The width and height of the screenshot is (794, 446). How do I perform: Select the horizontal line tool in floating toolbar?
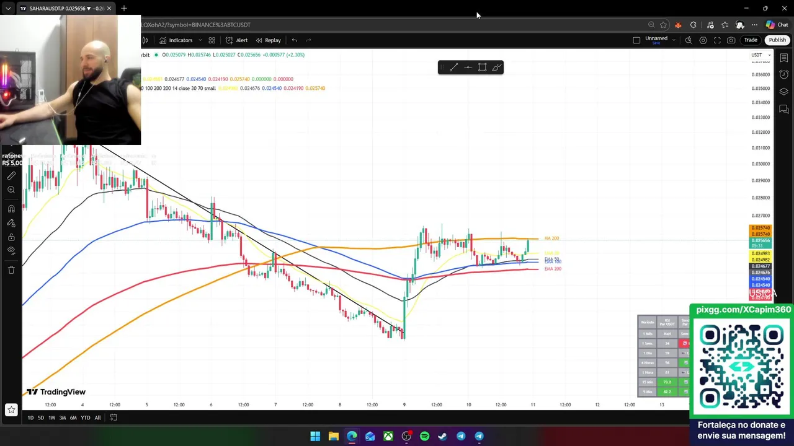click(x=468, y=68)
